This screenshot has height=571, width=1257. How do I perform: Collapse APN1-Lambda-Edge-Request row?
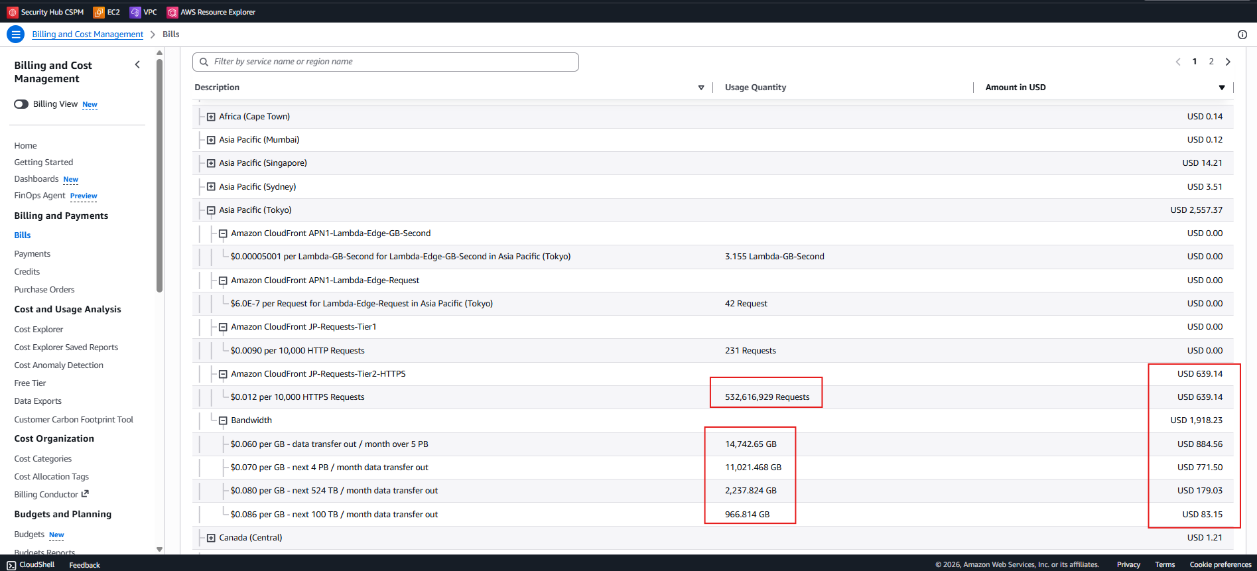pyautogui.click(x=223, y=281)
